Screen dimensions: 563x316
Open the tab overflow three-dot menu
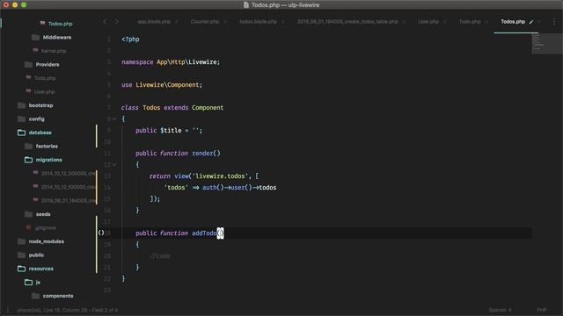[x=554, y=22]
